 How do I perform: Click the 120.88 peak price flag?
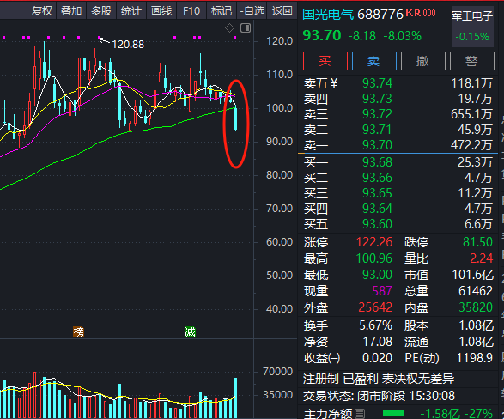tap(128, 45)
